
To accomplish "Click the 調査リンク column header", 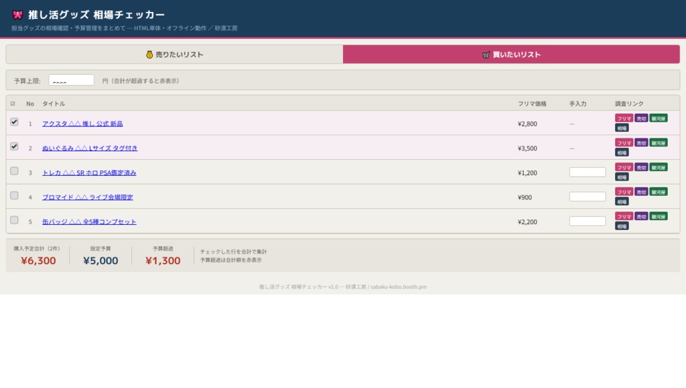I will [629, 104].
